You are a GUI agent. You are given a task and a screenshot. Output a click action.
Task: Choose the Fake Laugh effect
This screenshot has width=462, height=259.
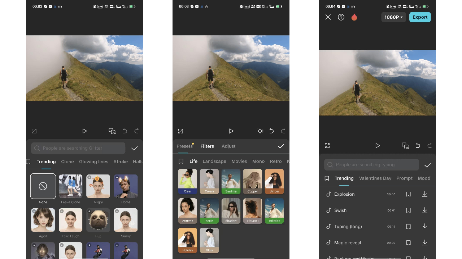(x=70, y=220)
